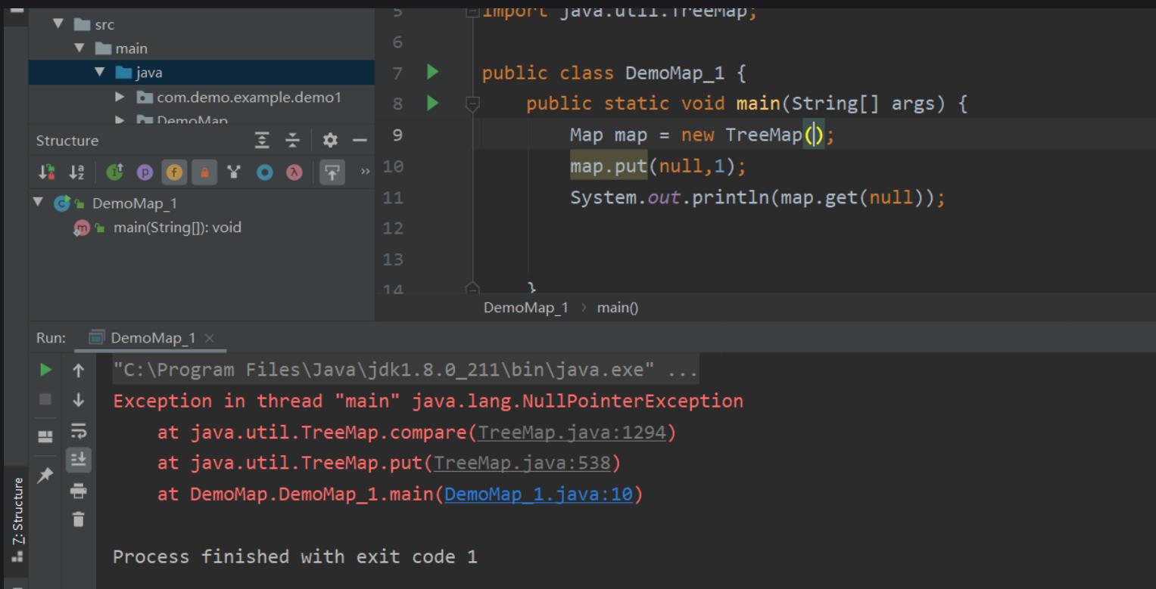The height and width of the screenshot is (589, 1156).
Task: Click line number 10 in gutter
Action: [x=394, y=166]
